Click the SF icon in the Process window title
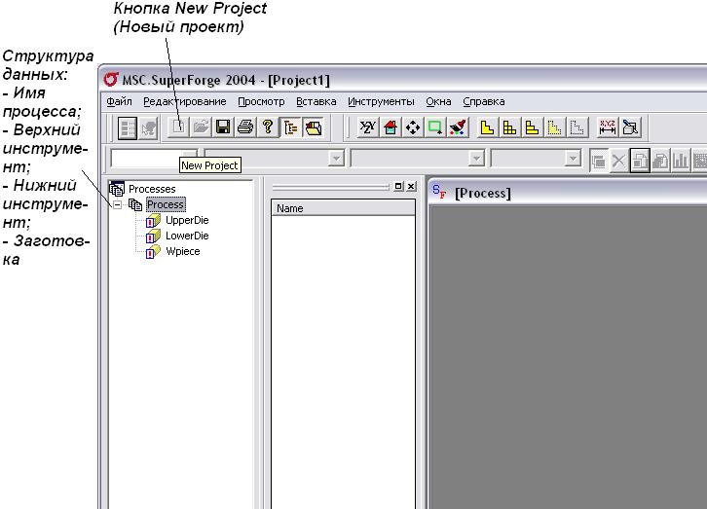 click(439, 192)
